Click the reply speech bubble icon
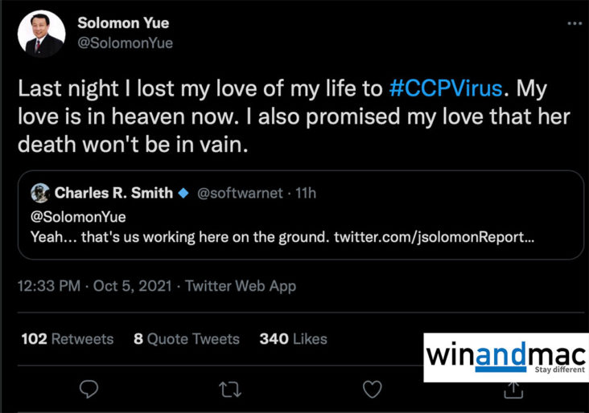 pyautogui.click(x=89, y=389)
